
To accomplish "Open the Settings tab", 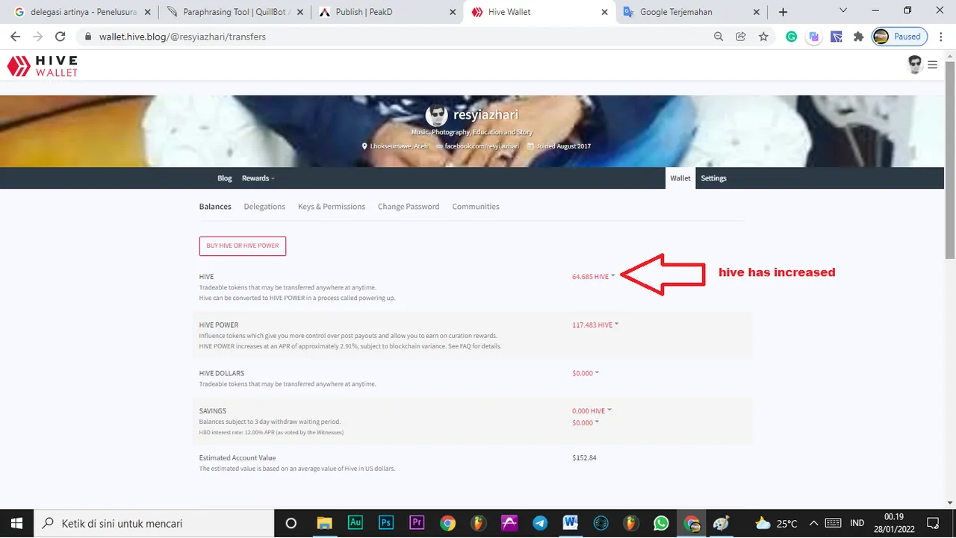I will coord(713,178).
